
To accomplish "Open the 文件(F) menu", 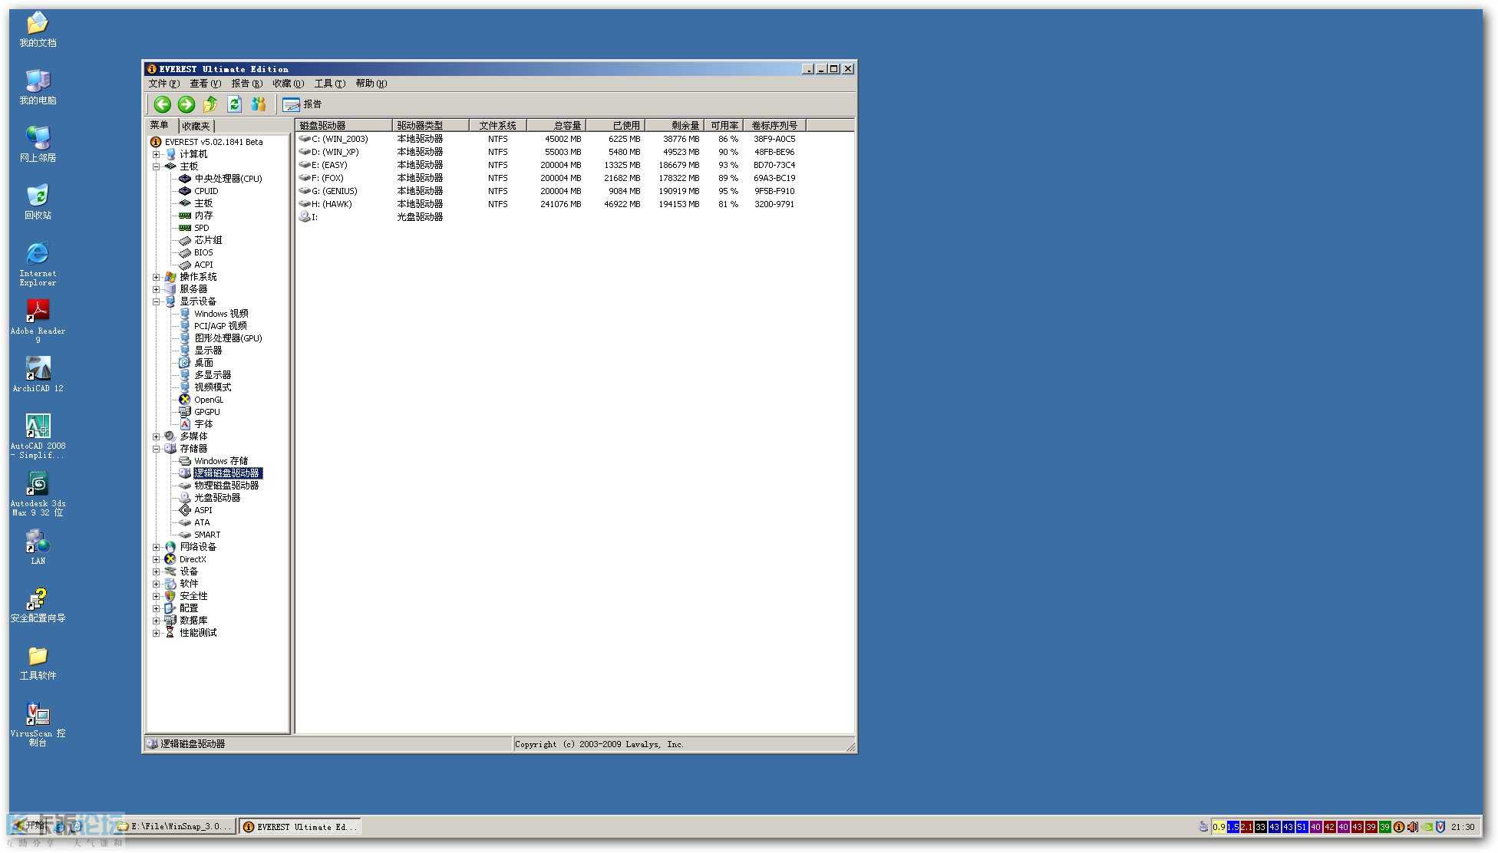I will [163, 84].
